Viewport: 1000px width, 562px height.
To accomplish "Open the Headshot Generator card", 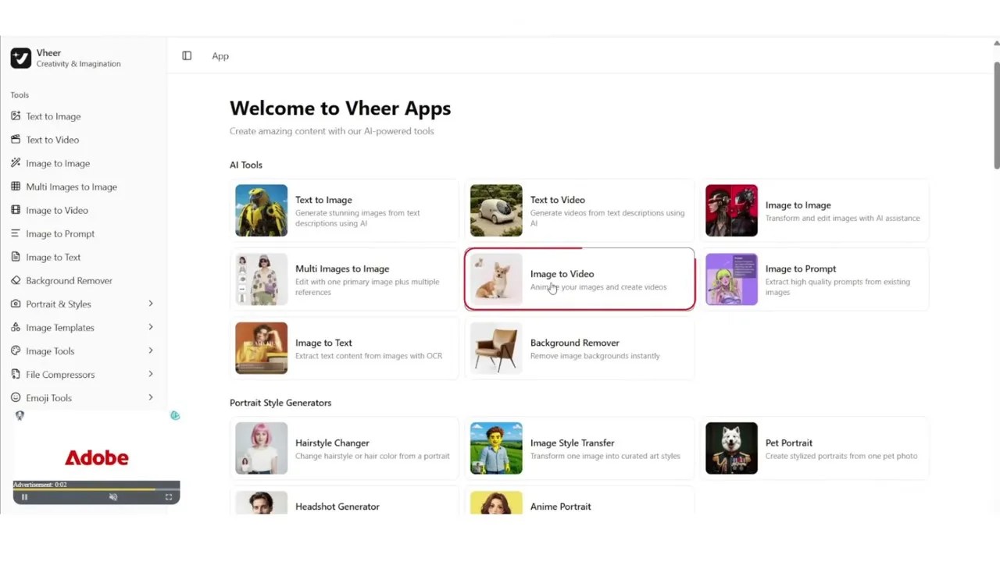I will [x=345, y=500].
